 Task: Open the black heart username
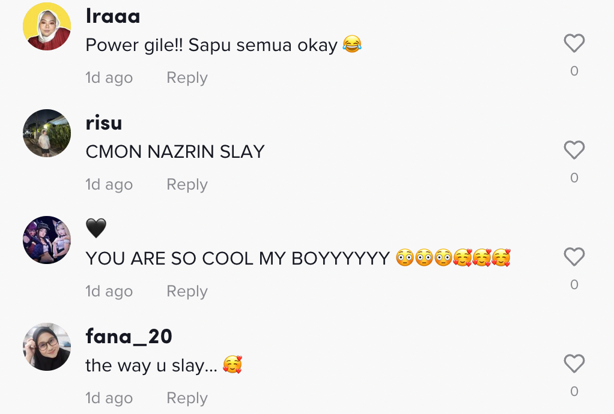coord(96,228)
